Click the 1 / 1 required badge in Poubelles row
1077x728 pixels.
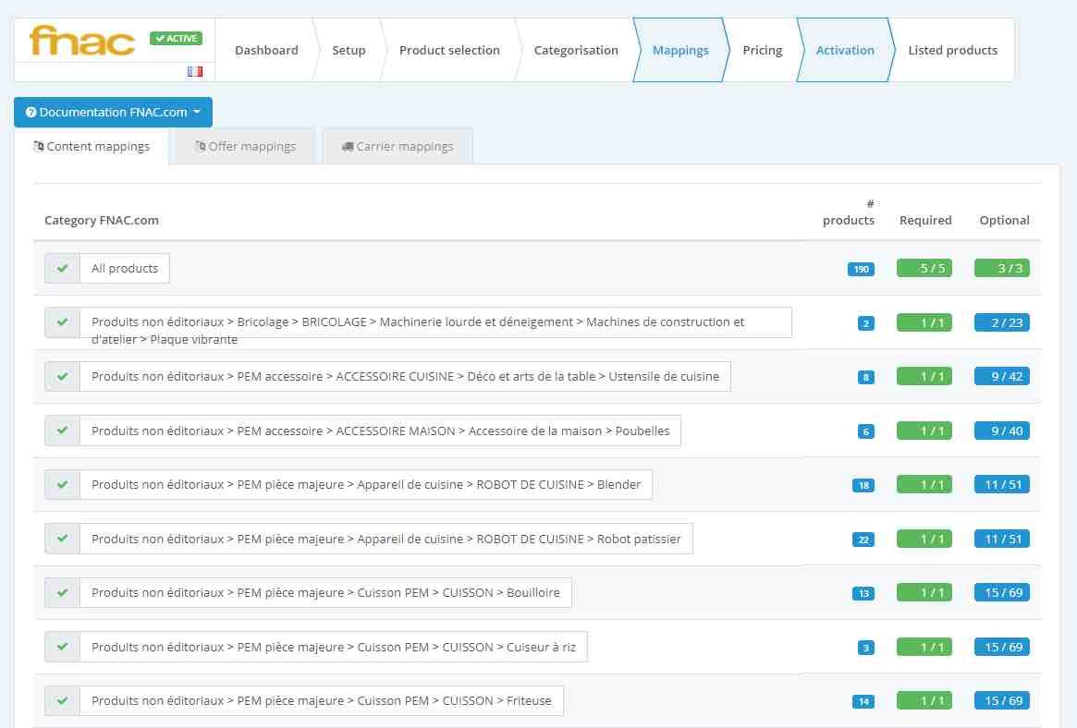924,431
